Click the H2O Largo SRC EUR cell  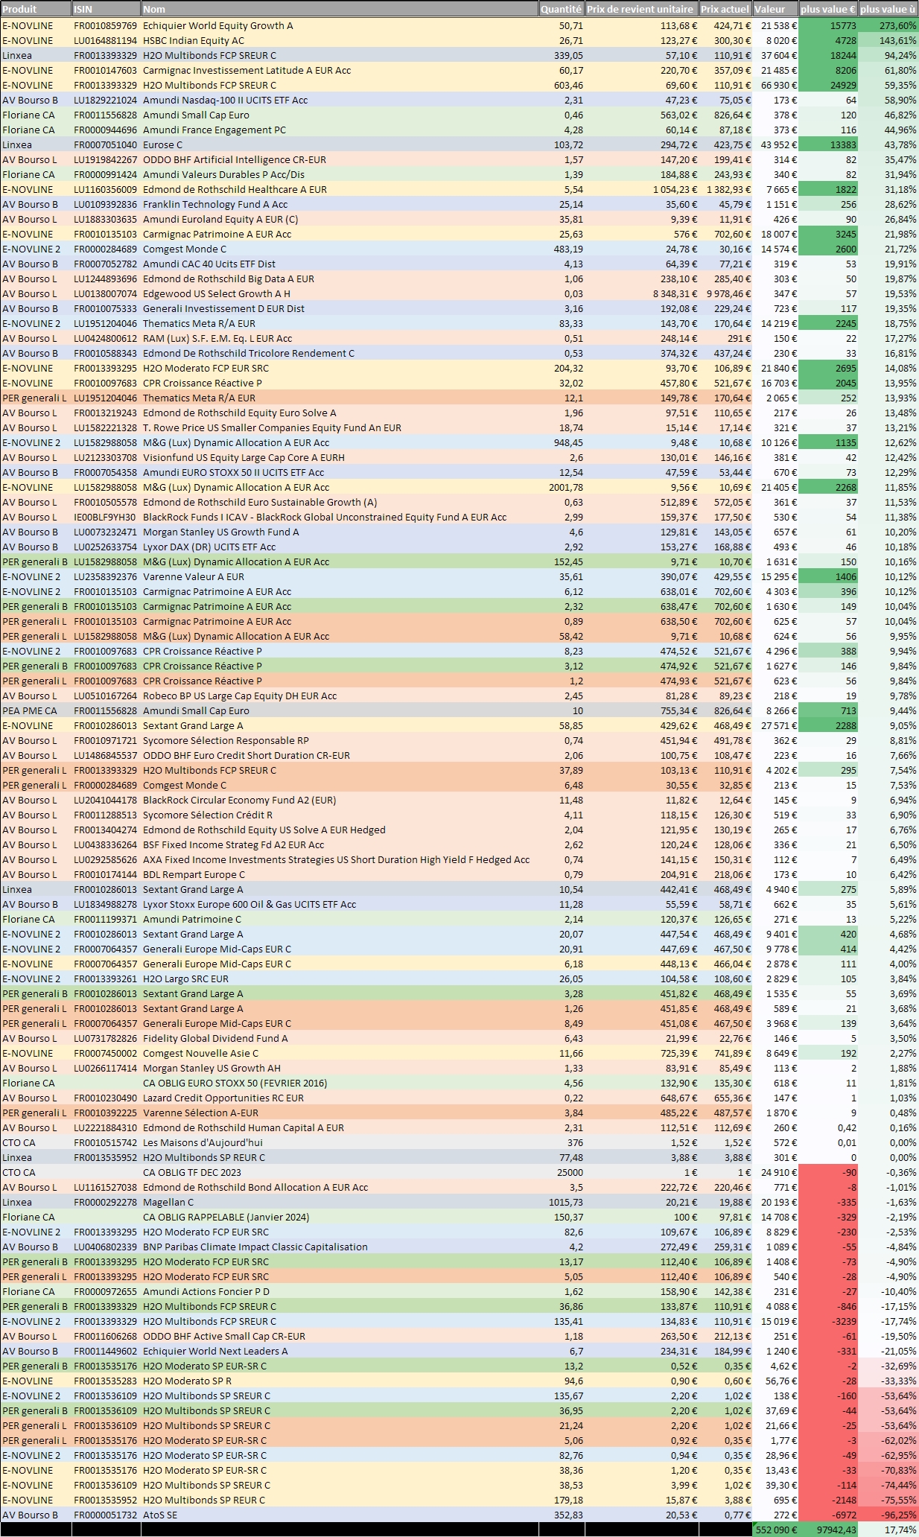pos(340,978)
